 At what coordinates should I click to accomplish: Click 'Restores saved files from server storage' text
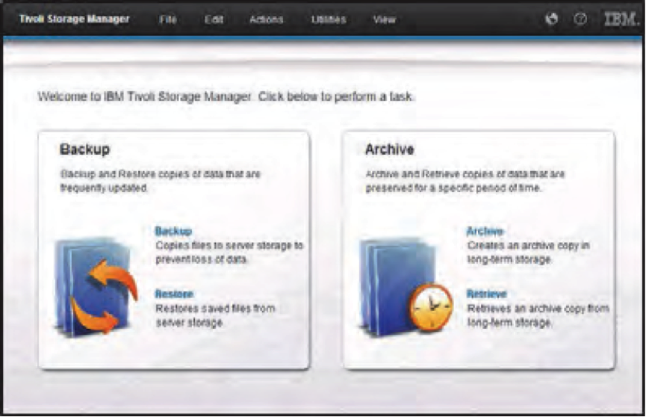(x=215, y=315)
